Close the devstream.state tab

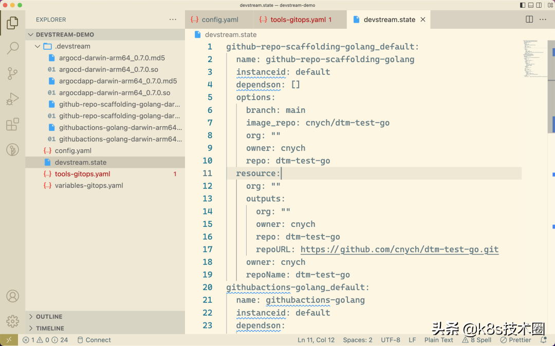pyautogui.click(x=423, y=20)
